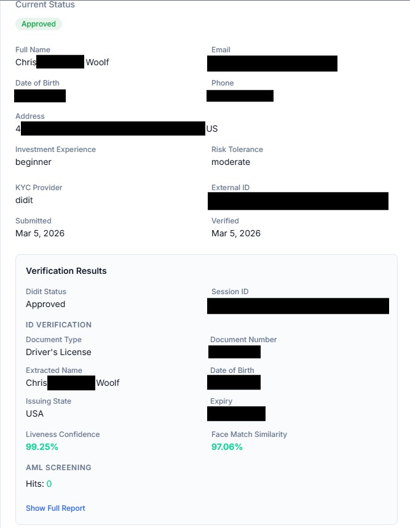Image resolution: width=410 pixels, height=528 pixels.
Task: Click the Driver's License document type
Action: (58, 352)
